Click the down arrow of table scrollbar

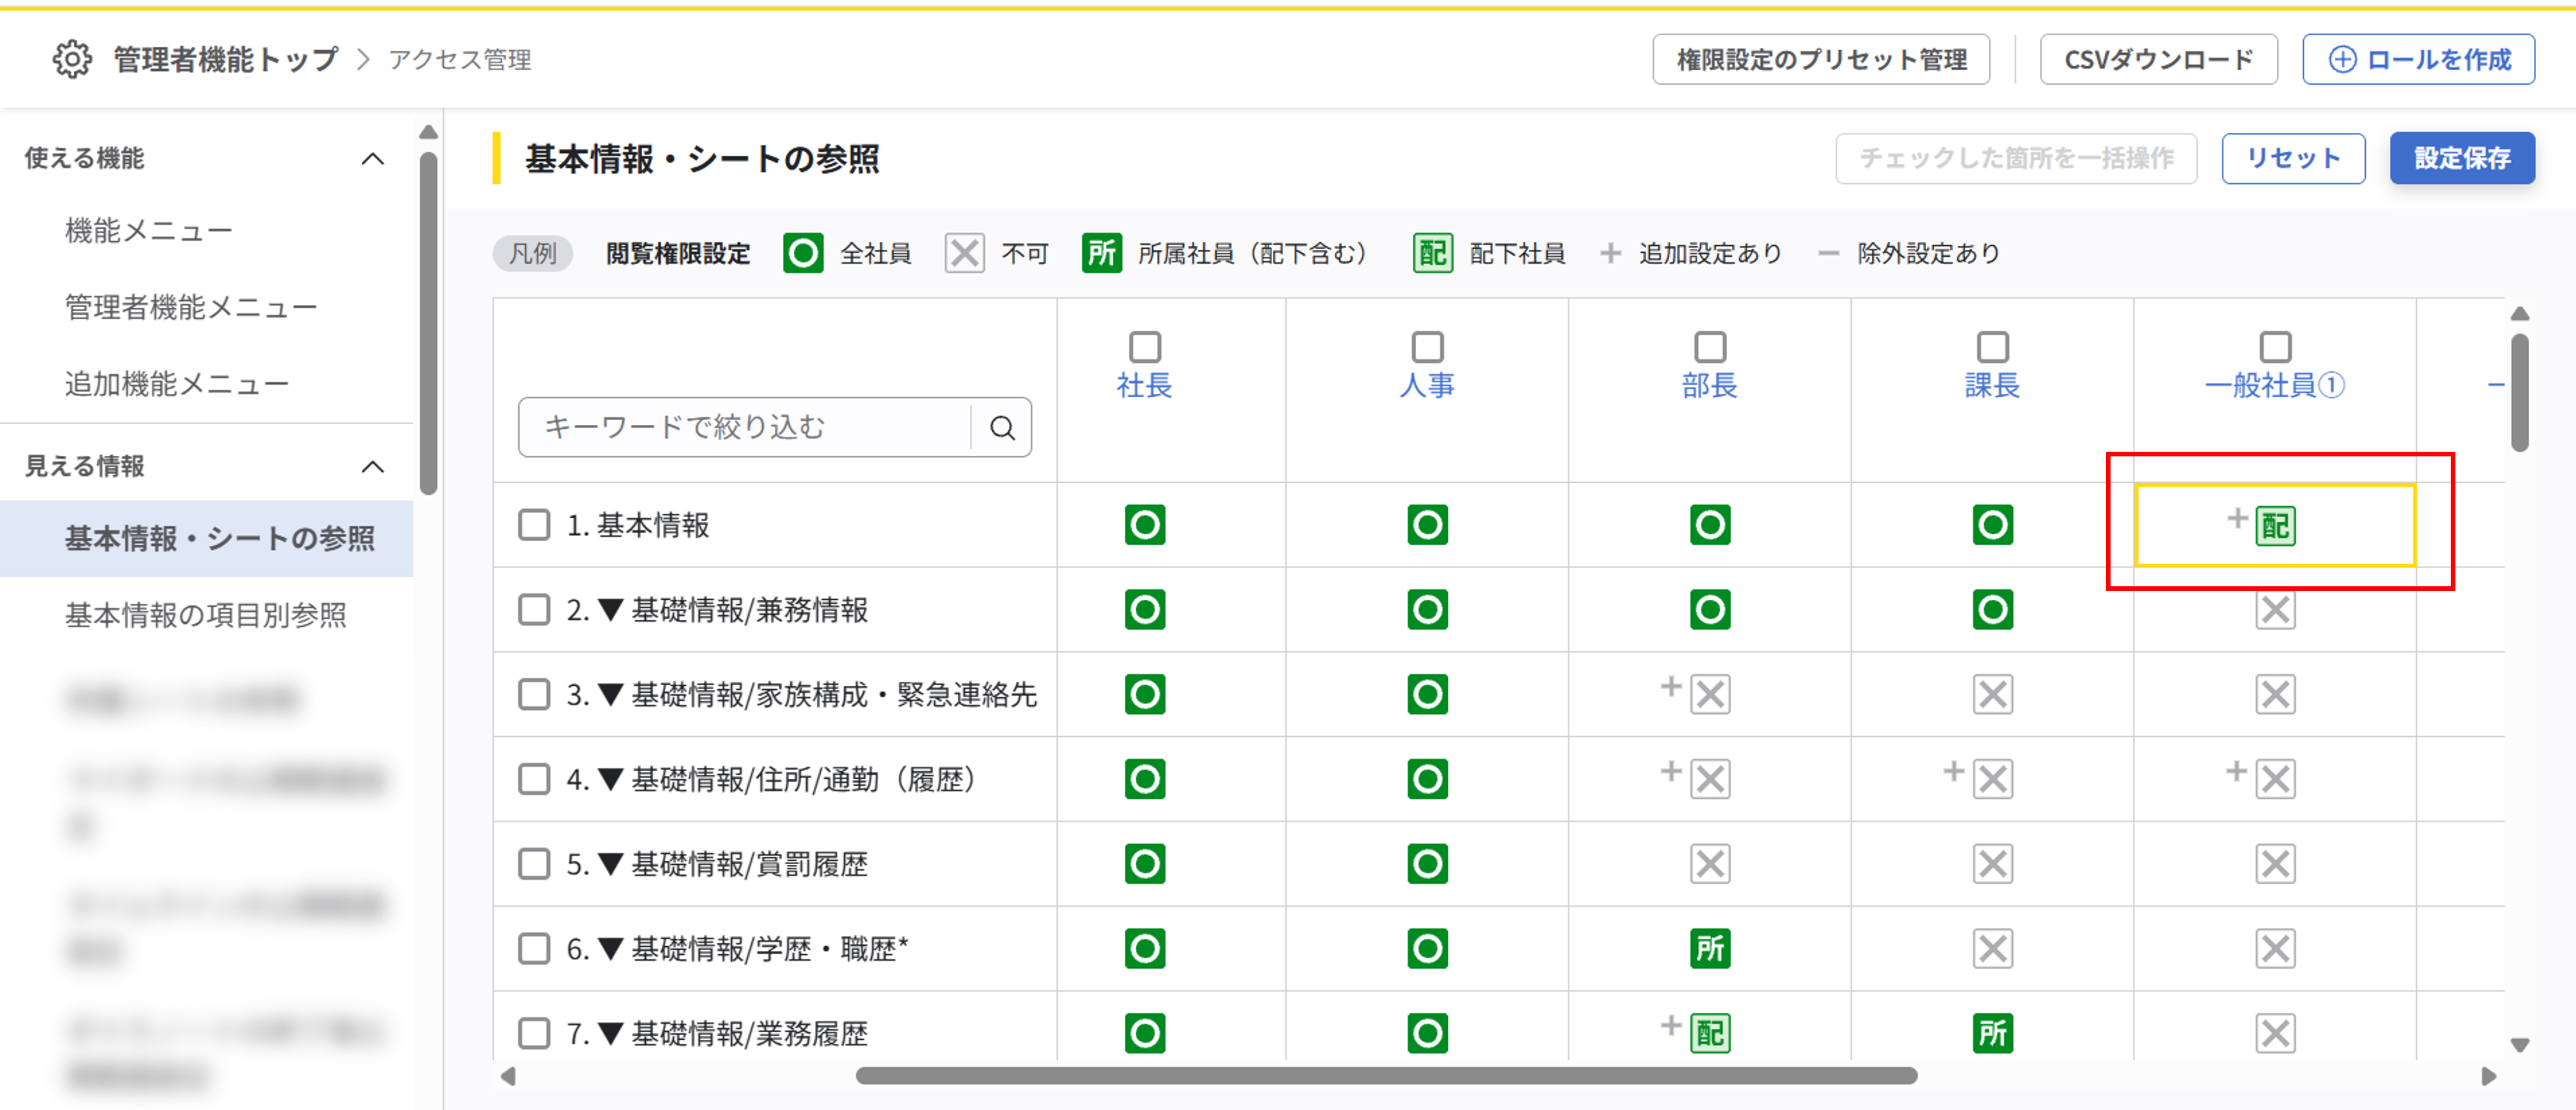pos(2520,1045)
